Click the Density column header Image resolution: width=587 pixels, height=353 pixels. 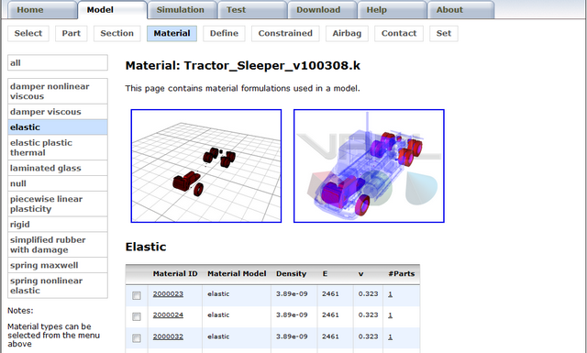pyautogui.click(x=292, y=273)
